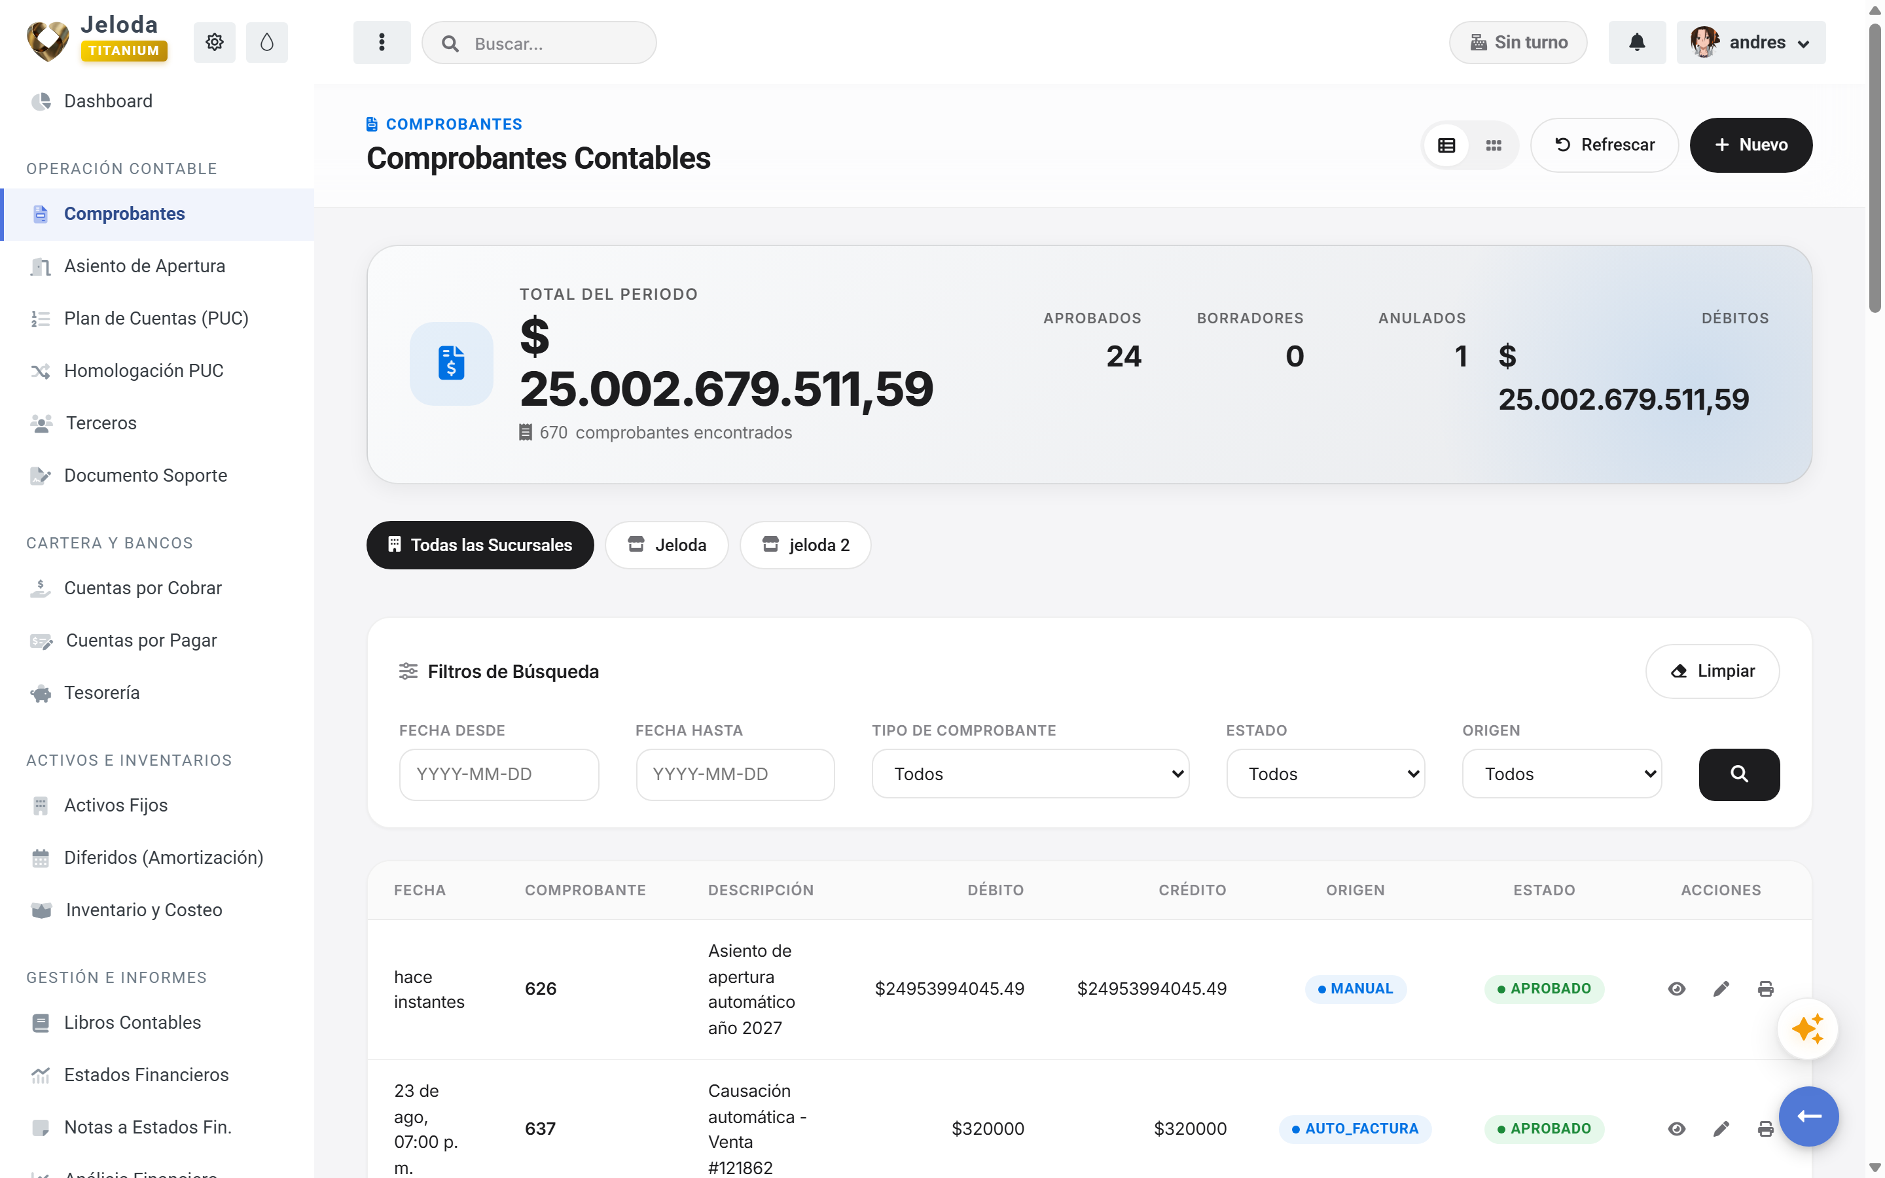
Task: Switch to table list view
Action: point(1446,145)
